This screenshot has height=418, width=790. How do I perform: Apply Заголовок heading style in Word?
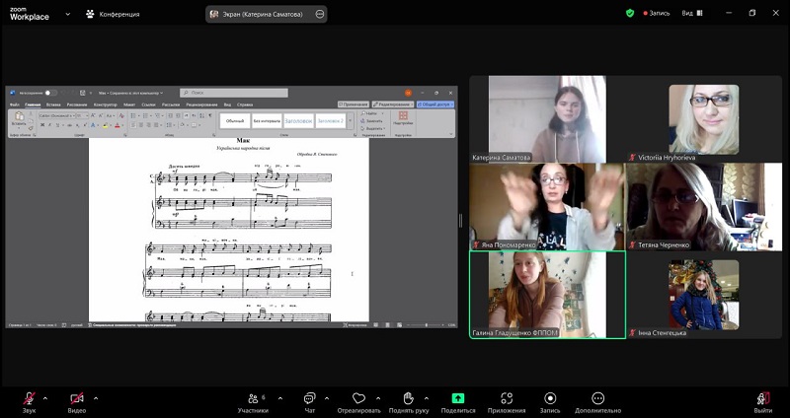(299, 120)
